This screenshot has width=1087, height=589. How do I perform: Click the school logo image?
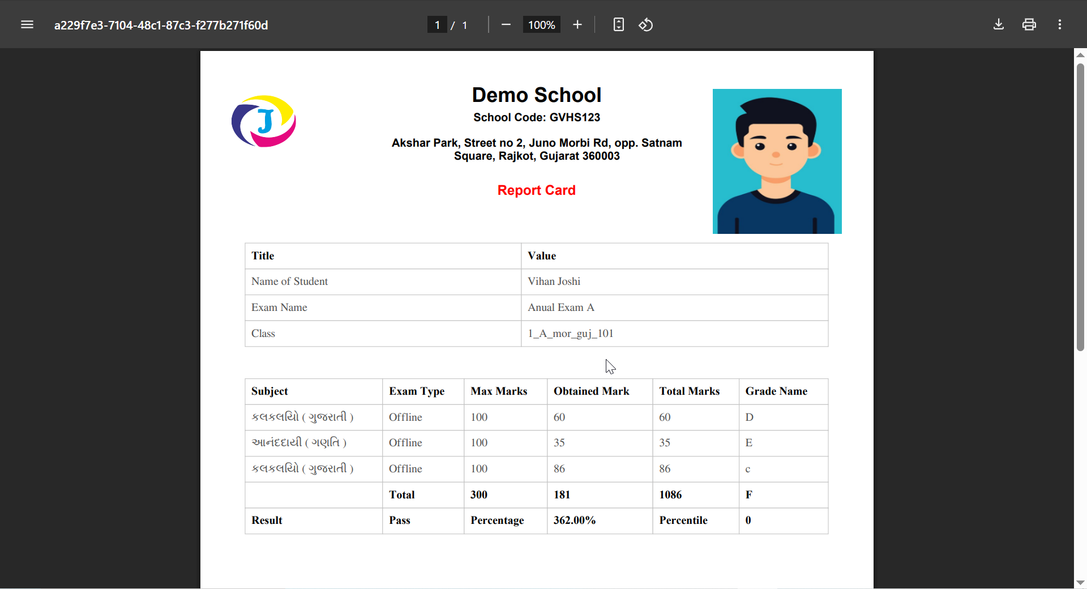click(x=264, y=121)
